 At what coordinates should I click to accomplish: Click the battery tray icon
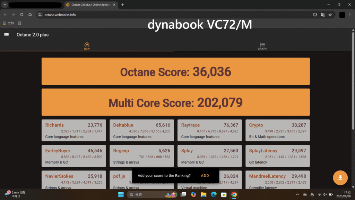click(330, 194)
